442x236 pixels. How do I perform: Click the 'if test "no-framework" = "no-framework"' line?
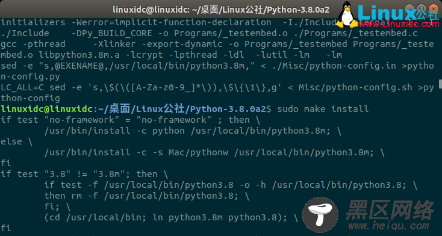pos(130,120)
